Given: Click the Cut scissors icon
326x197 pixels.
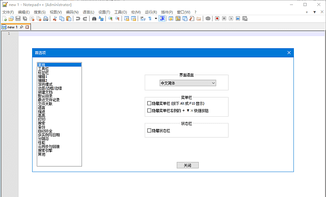Looking at the screenshot, I should (x=55, y=19).
